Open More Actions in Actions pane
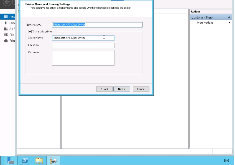The width and height of the screenshot is (235, 165). 205,23
